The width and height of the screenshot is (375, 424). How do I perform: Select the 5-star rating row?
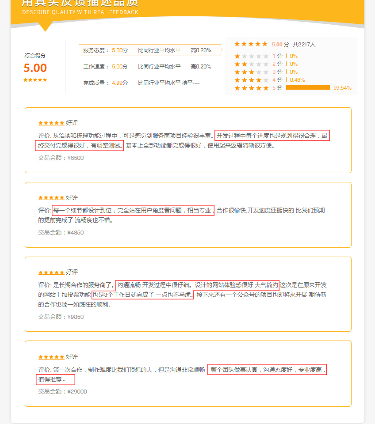(x=293, y=87)
